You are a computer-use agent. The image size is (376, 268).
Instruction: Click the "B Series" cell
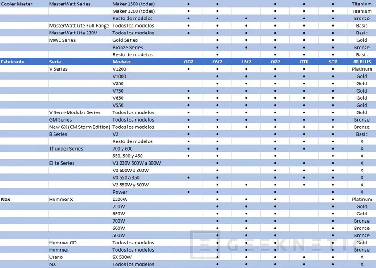tap(58, 134)
